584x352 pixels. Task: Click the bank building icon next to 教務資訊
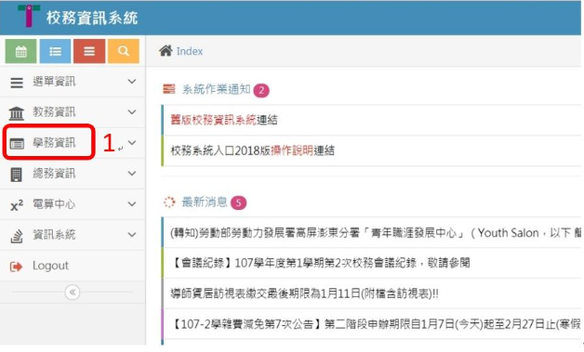pyautogui.click(x=17, y=113)
